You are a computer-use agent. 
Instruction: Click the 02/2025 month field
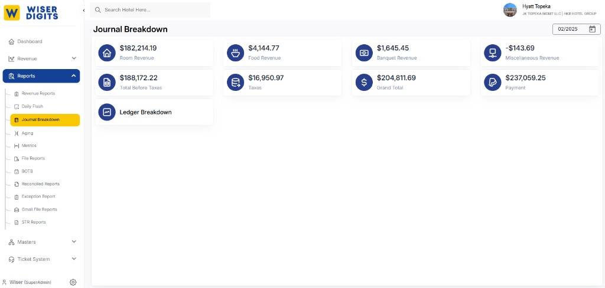coord(577,29)
